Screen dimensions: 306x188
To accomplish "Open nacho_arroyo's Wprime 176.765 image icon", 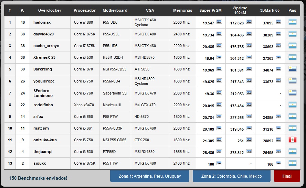I will pyautogui.click(x=249, y=46).
